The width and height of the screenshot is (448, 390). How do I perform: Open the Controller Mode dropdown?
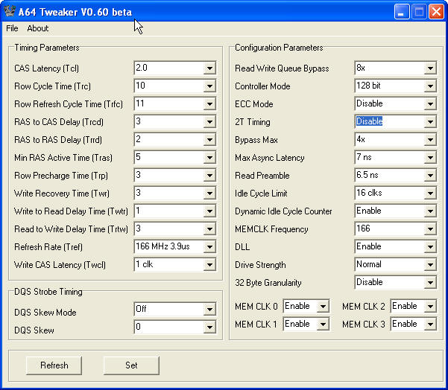pyautogui.click(x=430, y=86)
